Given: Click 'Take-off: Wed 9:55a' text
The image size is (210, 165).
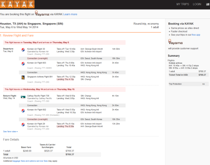Looking at the screenshot, I should 66,96.
